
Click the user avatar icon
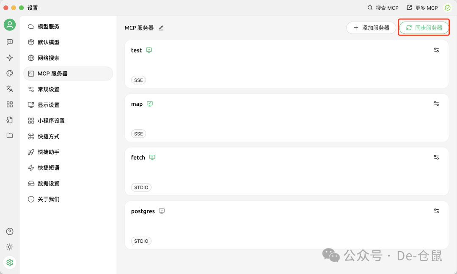coord(10,25)
